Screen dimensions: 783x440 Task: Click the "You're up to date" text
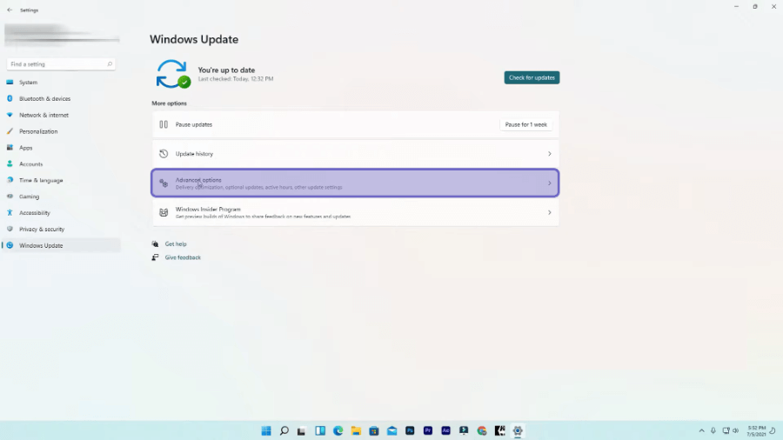click(226, 70)
